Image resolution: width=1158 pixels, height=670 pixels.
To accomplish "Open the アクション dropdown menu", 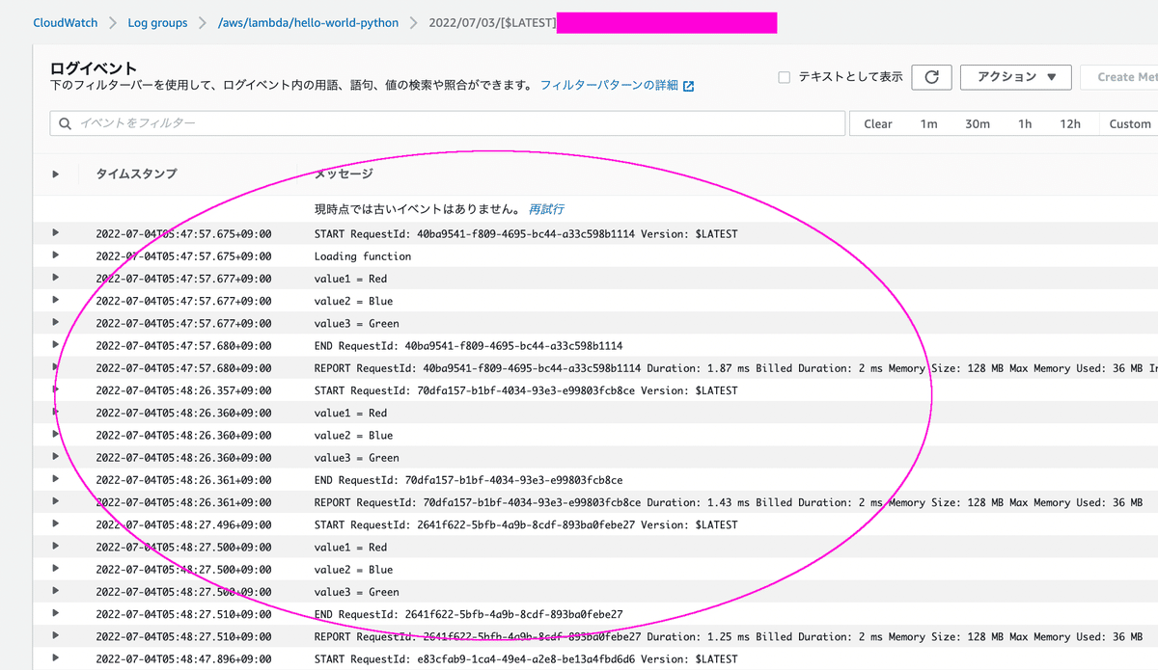I will point(1016,77).
